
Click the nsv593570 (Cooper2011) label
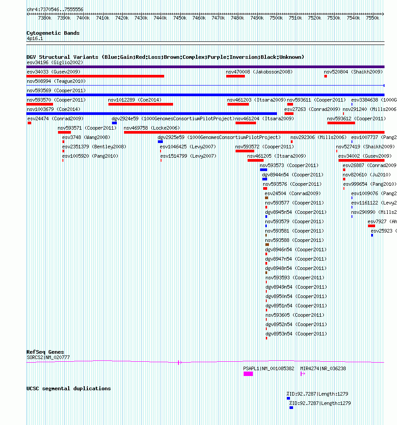pyautogui.click(x=56, y=100)
